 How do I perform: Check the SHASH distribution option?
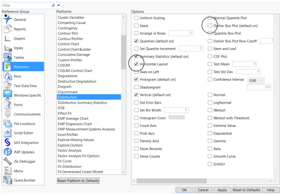click(210, 164)
